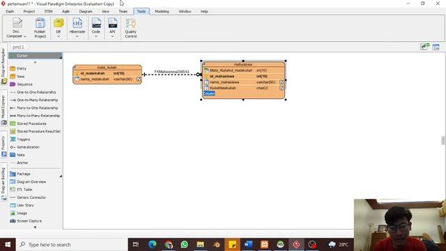Expand the Doc. Composer dropdown arrow
Image resolution: width=446 pixels, height=251 pixels.
point(25,36)
